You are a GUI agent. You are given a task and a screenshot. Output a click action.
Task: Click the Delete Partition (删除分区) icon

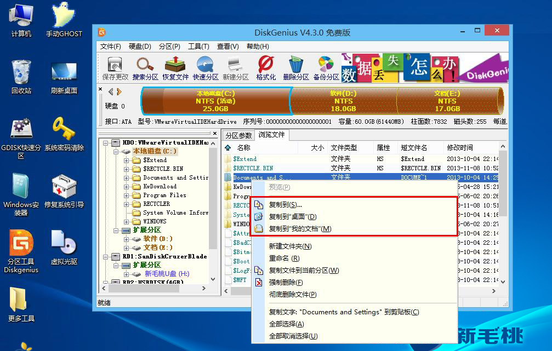pos(295,68)
